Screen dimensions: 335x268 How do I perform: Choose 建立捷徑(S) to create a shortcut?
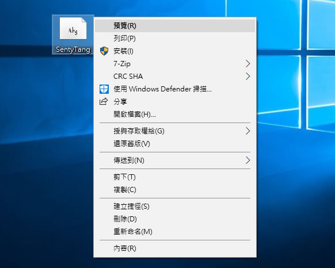pos(175,206)
